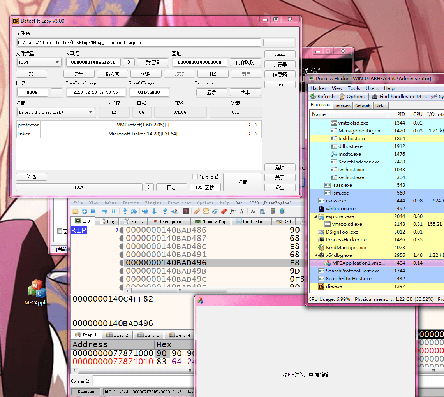Screen dimensions: 444x397
Task: Open the Comments speech-bubble icon
Action: click(206, 211)
